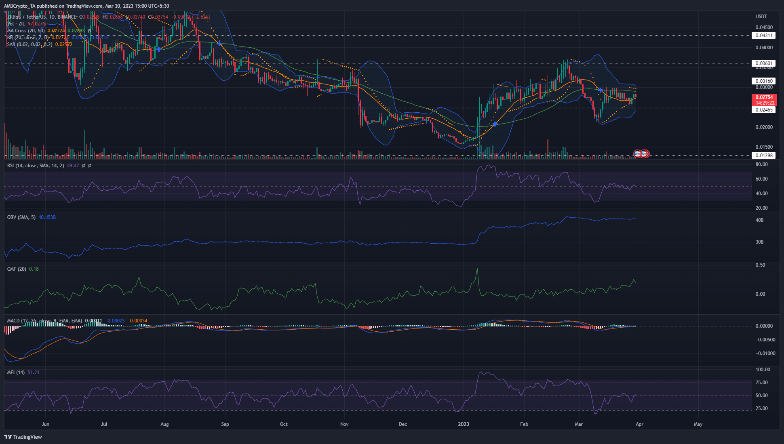Click the RSI value 49.47

(73, 166)
